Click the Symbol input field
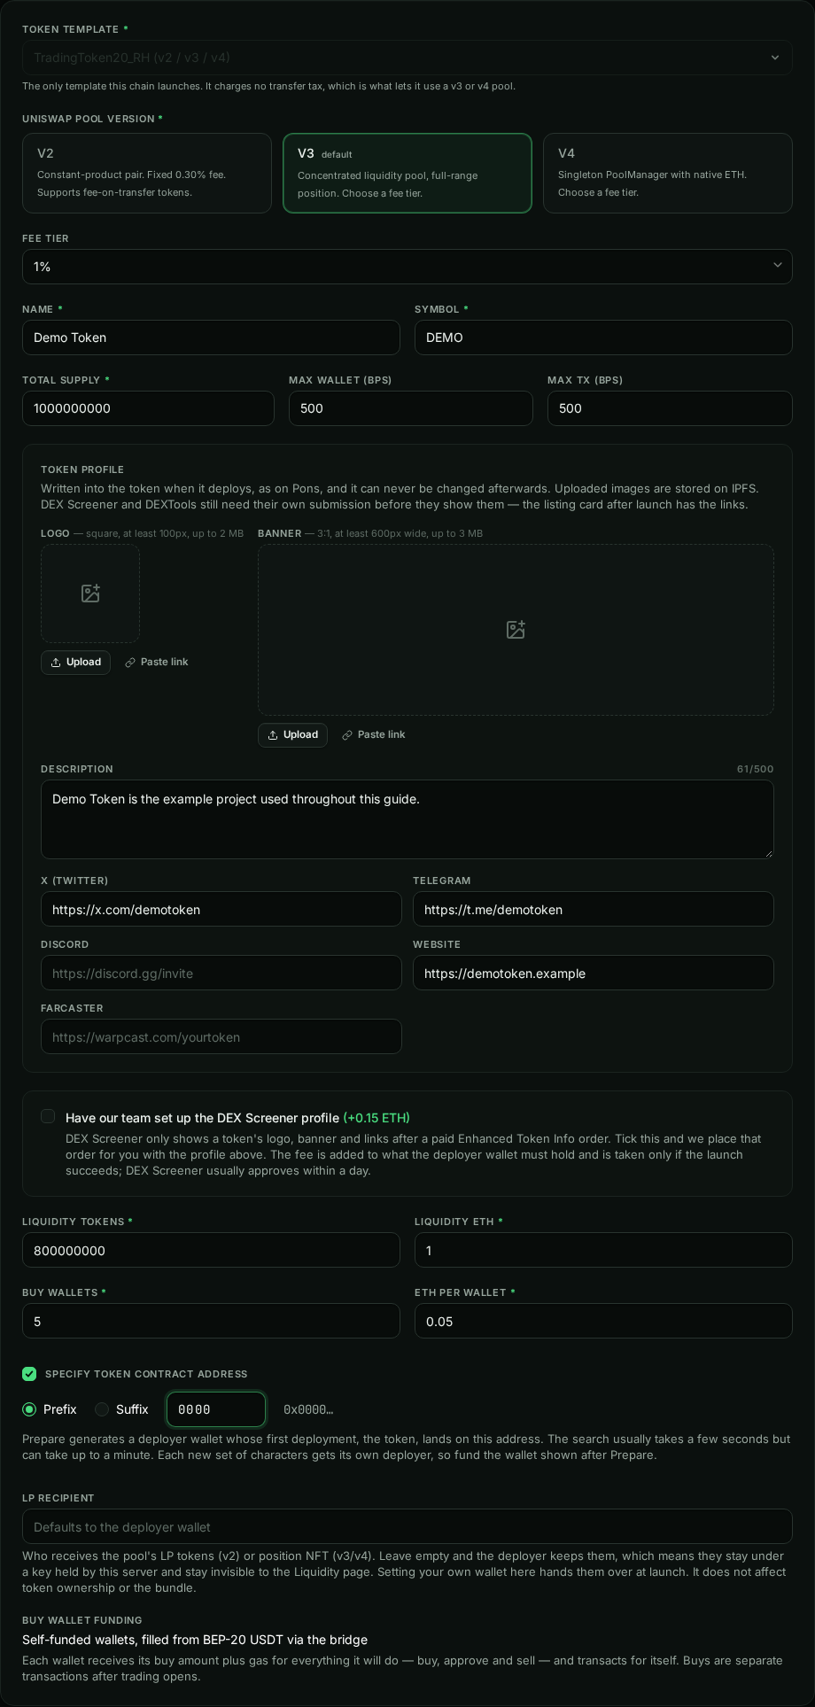The height and width of the screenshot is (1707, 815). pyautogui.click(x=603, y=338)
